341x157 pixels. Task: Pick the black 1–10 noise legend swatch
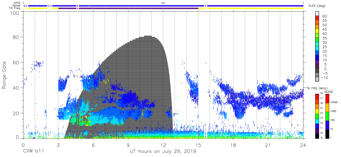(x=327, y=133)
